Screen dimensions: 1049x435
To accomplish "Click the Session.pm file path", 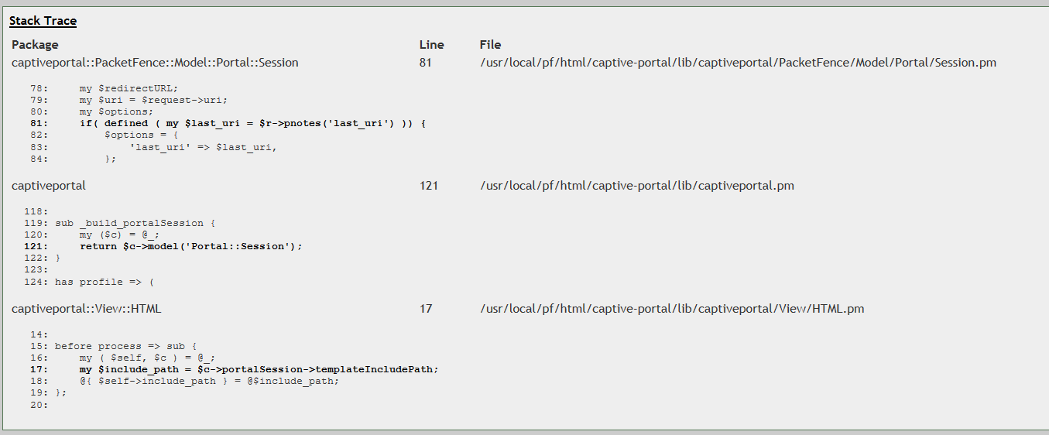I will [x=737, y=63].
